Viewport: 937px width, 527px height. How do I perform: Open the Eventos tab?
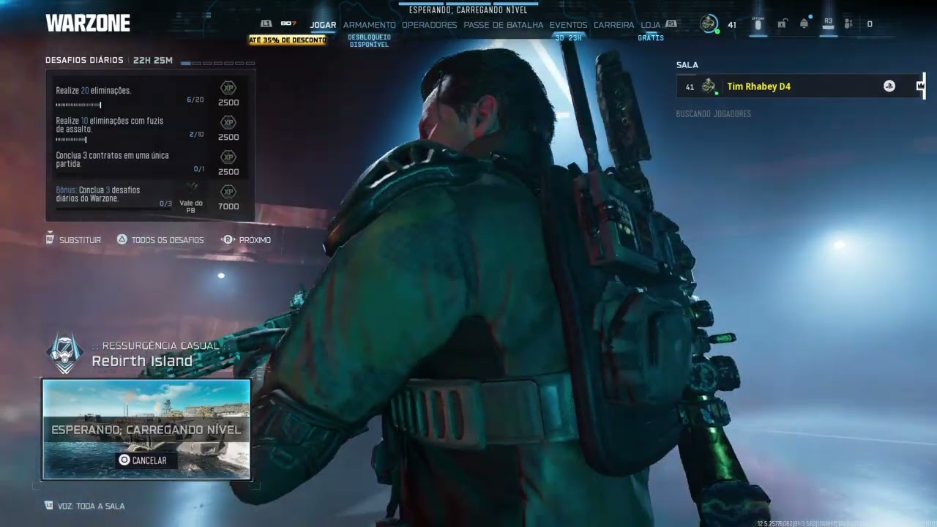coord(569,25)
